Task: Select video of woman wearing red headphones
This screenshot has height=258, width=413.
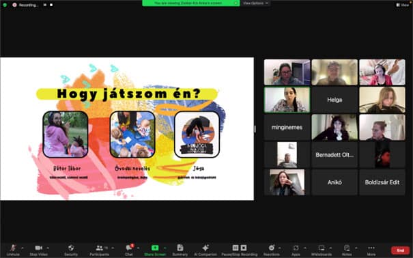Action: coord(382,72)
